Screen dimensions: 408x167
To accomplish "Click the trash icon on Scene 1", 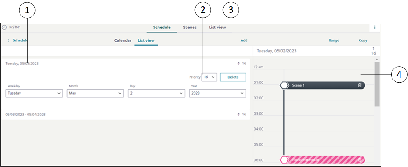I will pos(360,85).
